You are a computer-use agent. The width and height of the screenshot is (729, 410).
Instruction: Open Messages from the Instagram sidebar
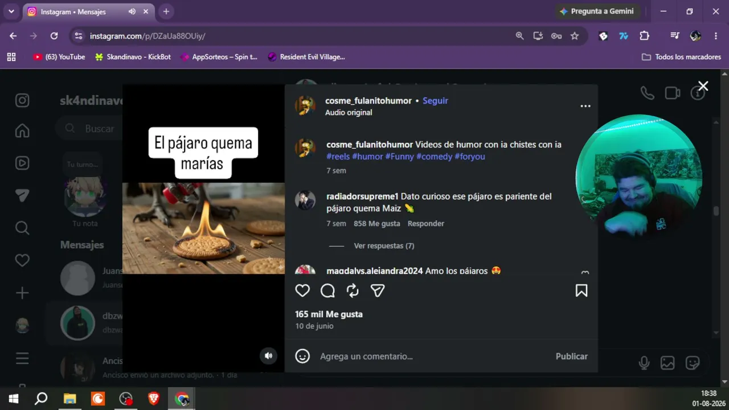tap(22, 195)
